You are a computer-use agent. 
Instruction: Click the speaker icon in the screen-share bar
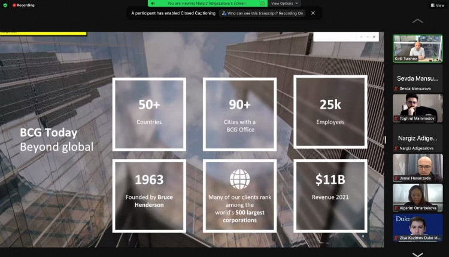153,4
